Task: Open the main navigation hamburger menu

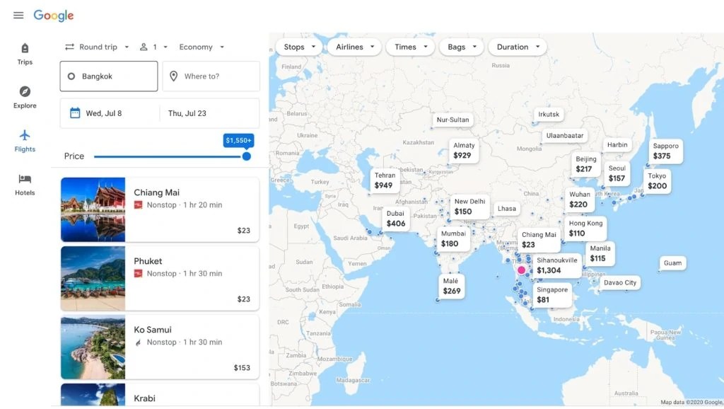Action: click(18, 15)
